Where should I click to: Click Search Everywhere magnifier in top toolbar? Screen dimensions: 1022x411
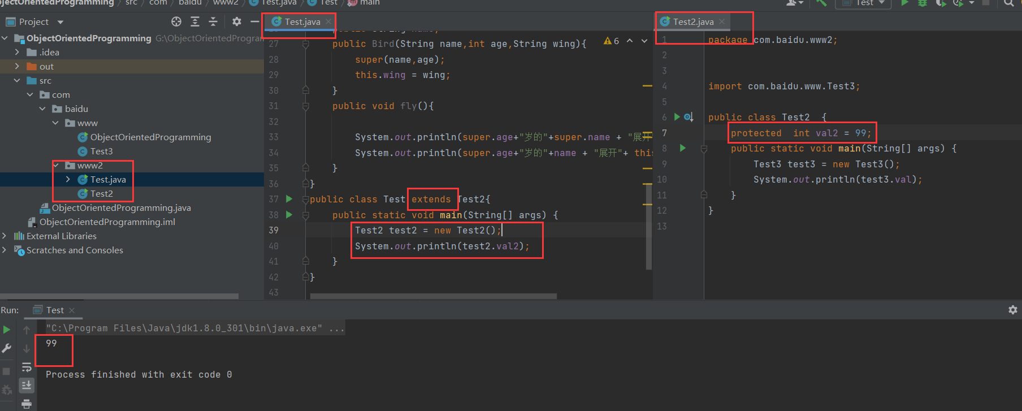1008,3
